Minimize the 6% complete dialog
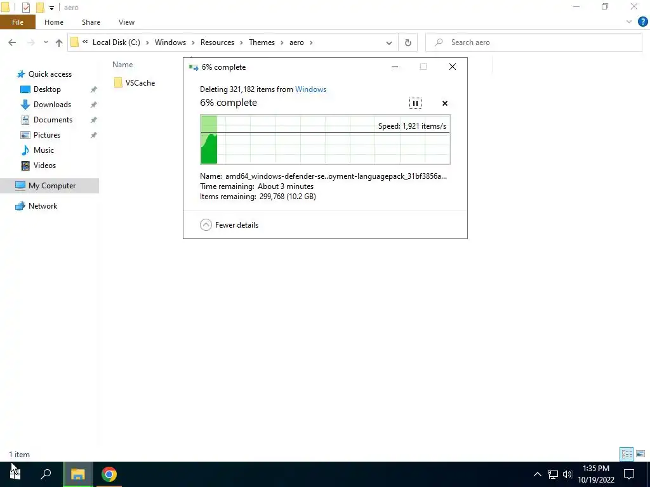Viewport: 650px width, 487px height. (395, 67)
